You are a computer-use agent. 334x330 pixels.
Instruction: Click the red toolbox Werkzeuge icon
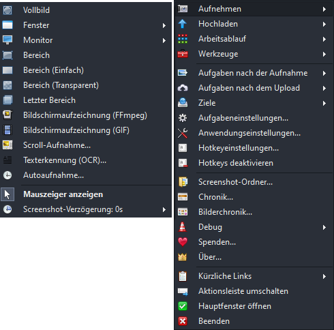pyautogui.click(x=183, y=54)
